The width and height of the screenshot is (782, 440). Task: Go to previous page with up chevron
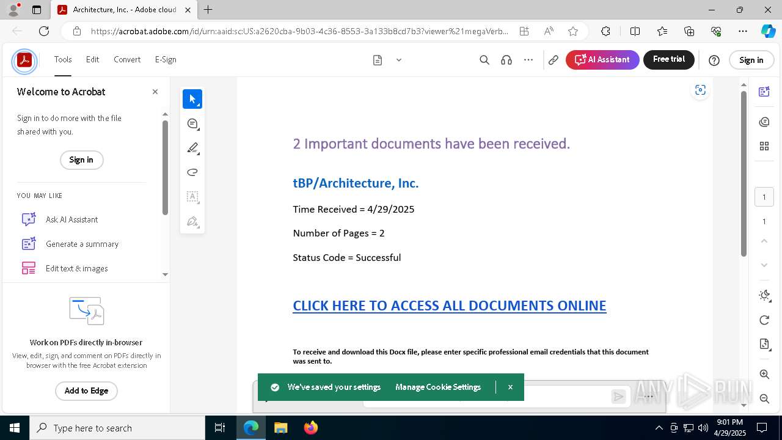[764, 241]
